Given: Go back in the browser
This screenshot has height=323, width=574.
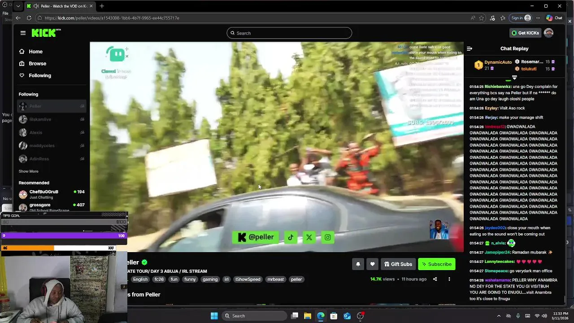Looking at the screenshot, I should coord(18,18).
